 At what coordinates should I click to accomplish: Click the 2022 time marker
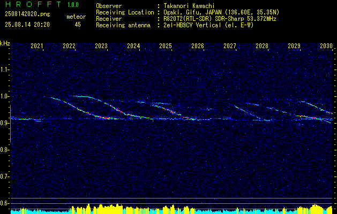click(69, 46)
